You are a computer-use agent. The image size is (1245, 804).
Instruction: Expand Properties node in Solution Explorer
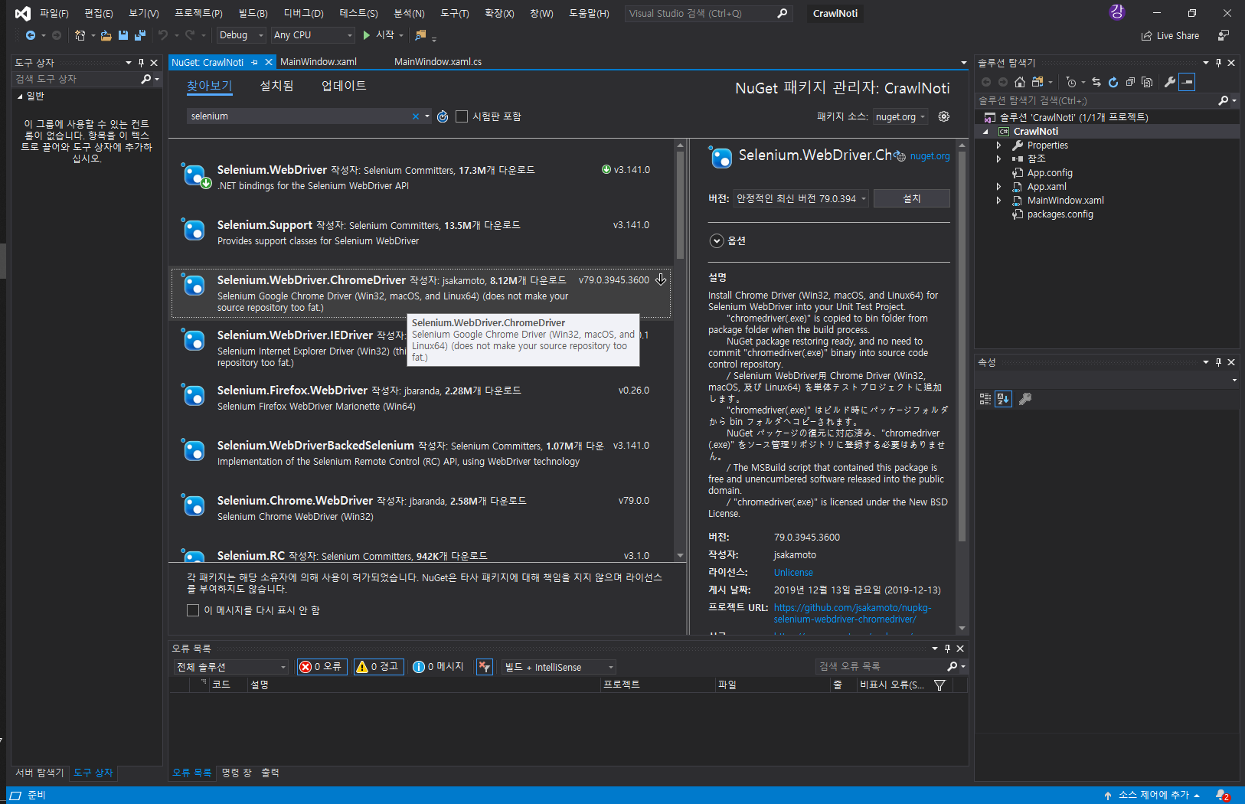click(998, 145)
